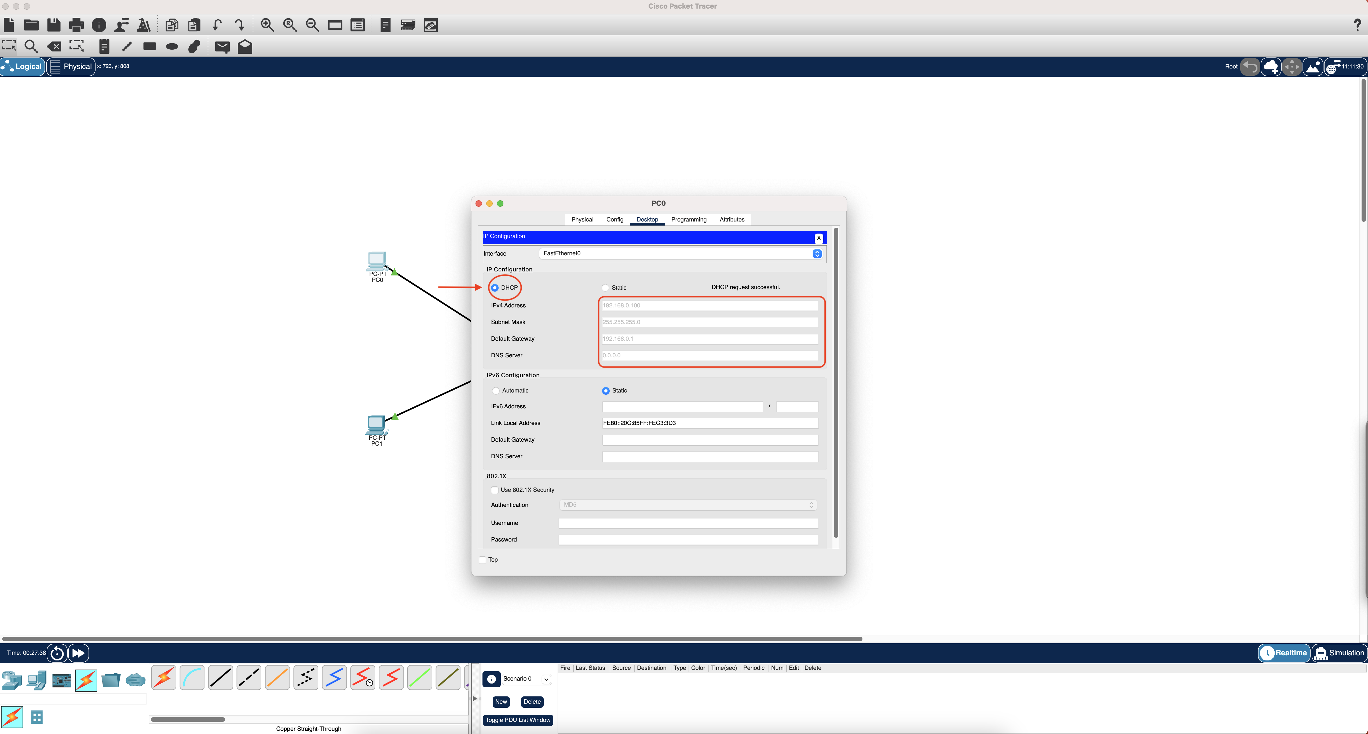The width and height of the screenshot is (1368, 734).
Task: Pick the Copper Cross-Over dashed cable
Action: point(248,678)
